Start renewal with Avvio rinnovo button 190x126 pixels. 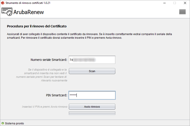(92, 107)
